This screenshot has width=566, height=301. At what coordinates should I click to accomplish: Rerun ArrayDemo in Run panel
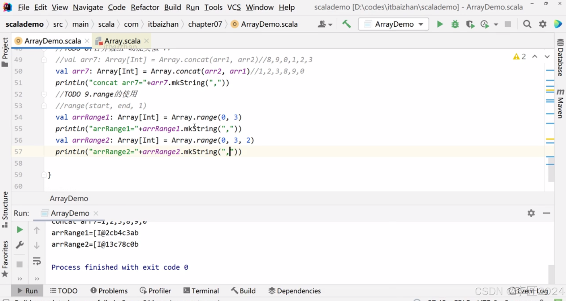point(20,230)
